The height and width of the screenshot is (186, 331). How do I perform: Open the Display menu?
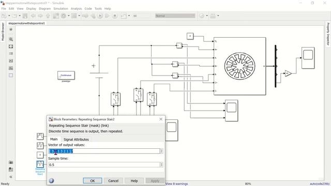tap(31, 9)
